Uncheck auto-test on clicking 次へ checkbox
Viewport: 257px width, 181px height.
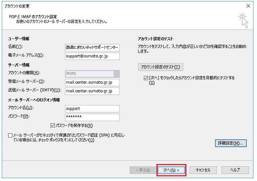[x=146, y=78]
